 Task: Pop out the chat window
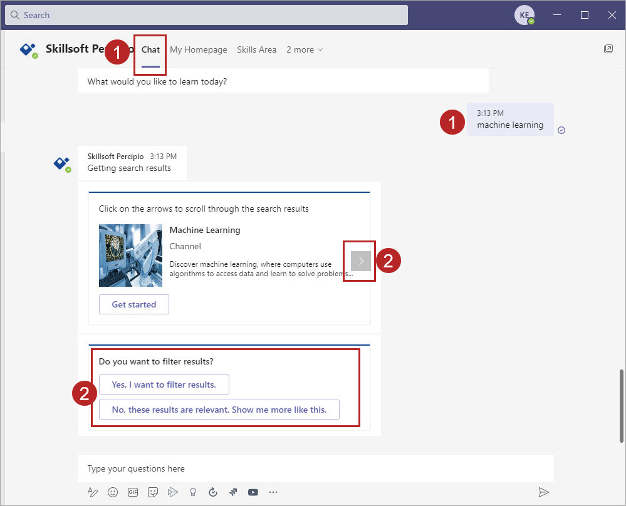[608, 49]
